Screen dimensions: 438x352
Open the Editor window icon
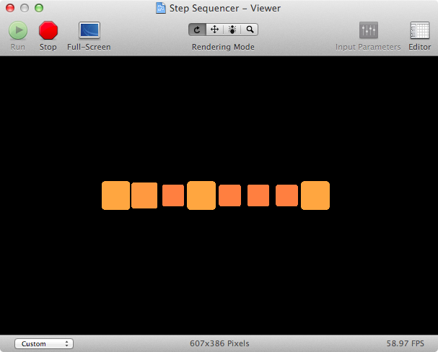coord(419,30)
